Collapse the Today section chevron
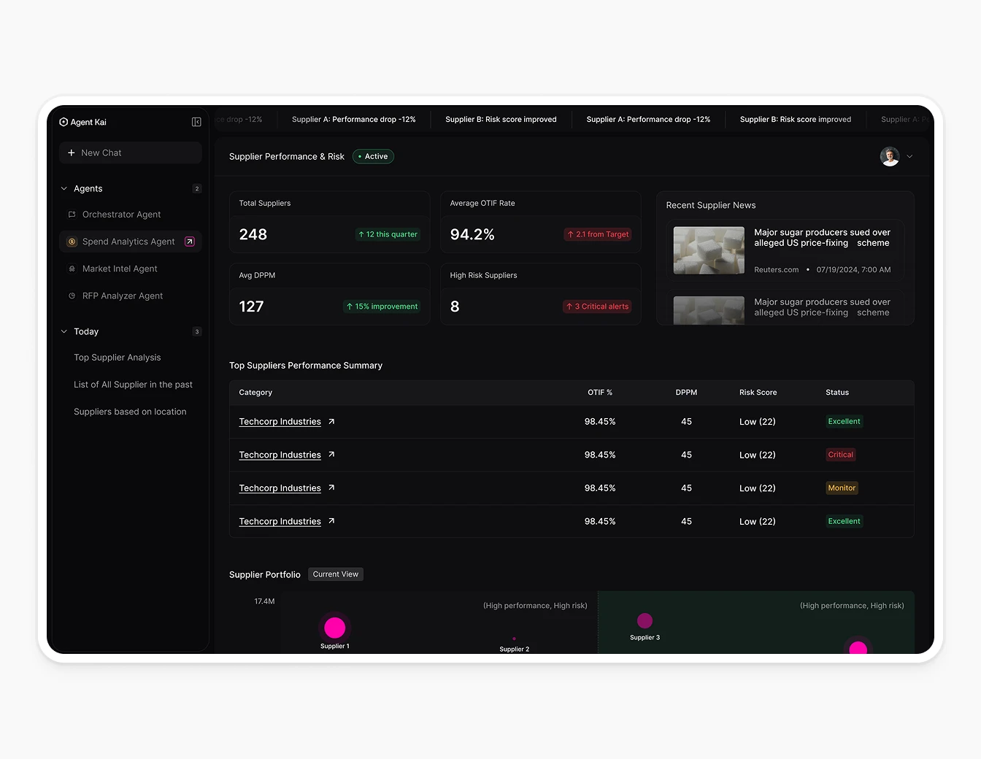 point(64,331)
